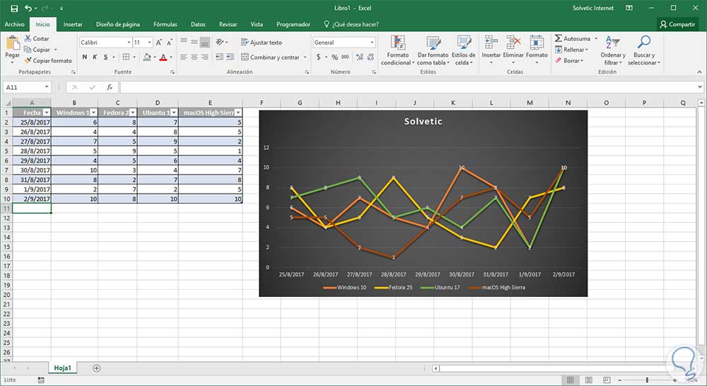Viewport: 707px width, 386px height.
Task: Click the Formato cells icon
Action: click(537, 42)
